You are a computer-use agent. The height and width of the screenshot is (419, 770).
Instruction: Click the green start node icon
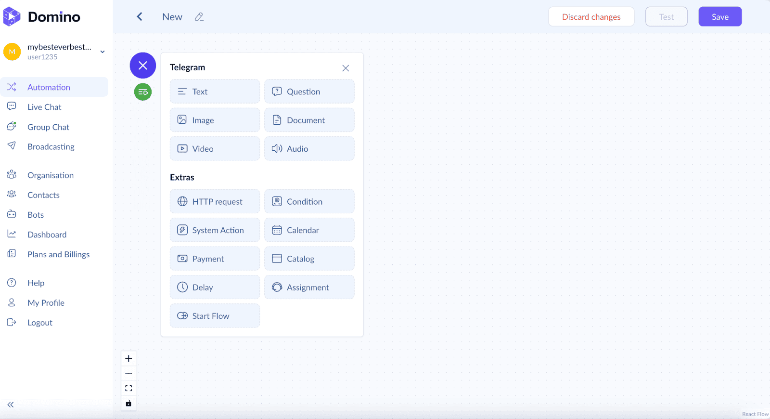(143, 92)
